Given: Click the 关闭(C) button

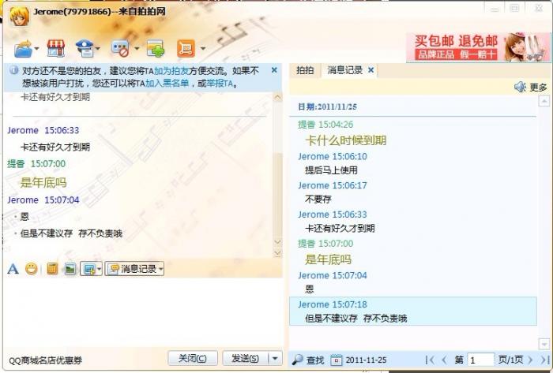Looking at the screenshot, I should (193, 358).
